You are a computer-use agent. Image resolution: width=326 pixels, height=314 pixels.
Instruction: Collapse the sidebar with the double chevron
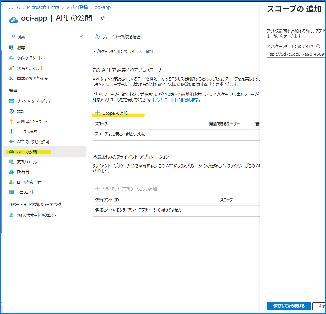(x=81, y=37)
